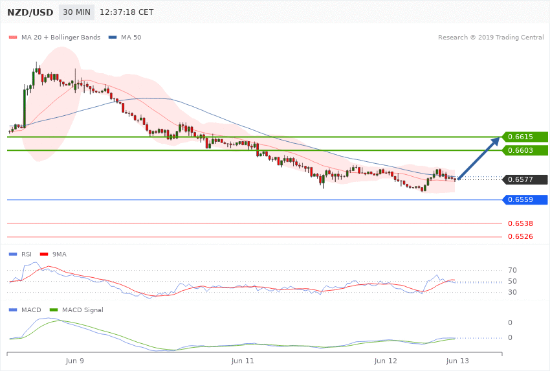Click the 9MA red legend swatch

tap(44, 254)
